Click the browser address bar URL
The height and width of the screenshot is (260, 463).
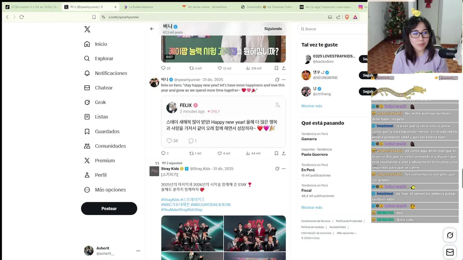(124, 17)
